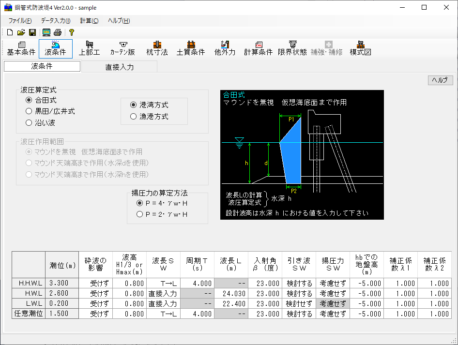Click the printer icon
The height and width of the screenshot is (345, 458).
58,32
